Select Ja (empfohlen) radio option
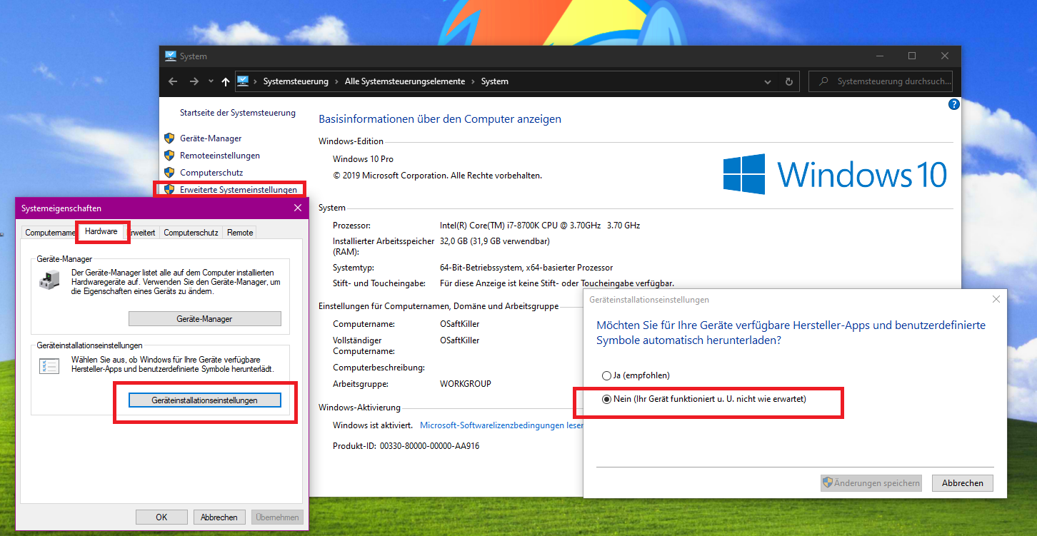The width and height of the screenshot is (1037, 536). pyautogui.click(x=636, y=375)
